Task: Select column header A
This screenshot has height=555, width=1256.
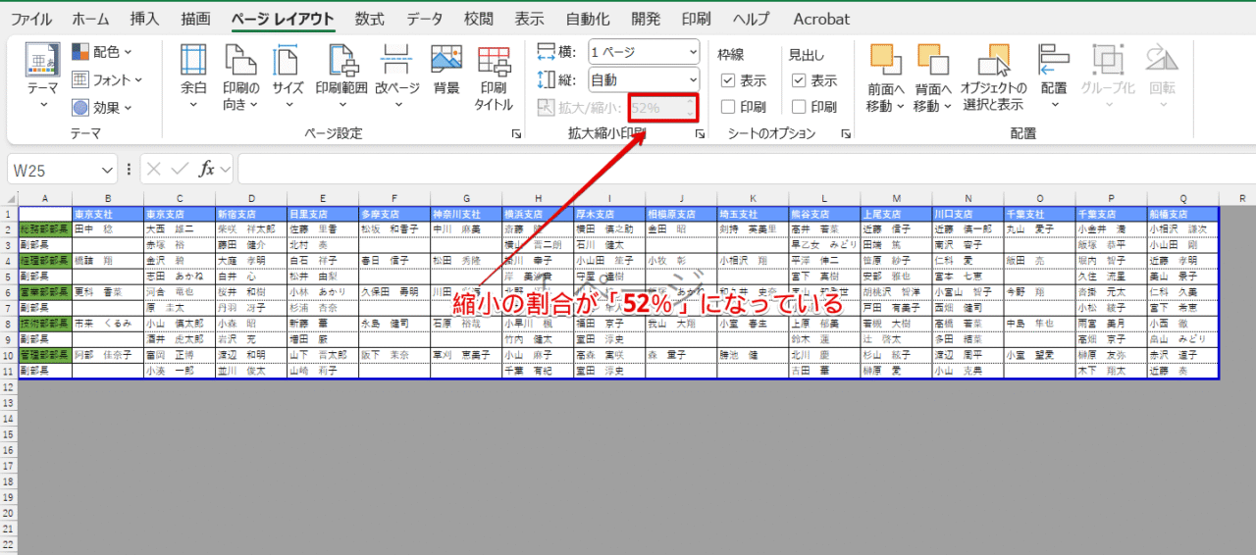Action: (45, 197)
